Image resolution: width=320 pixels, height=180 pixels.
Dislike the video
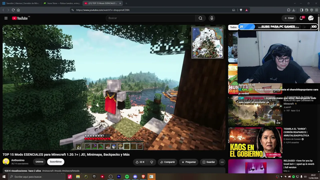[152, 162]
